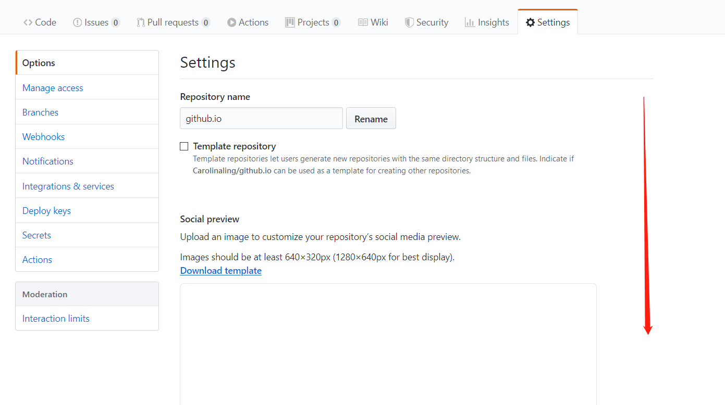725x405 pixels.
Task: Open the Issues tab
Action: 96,22
